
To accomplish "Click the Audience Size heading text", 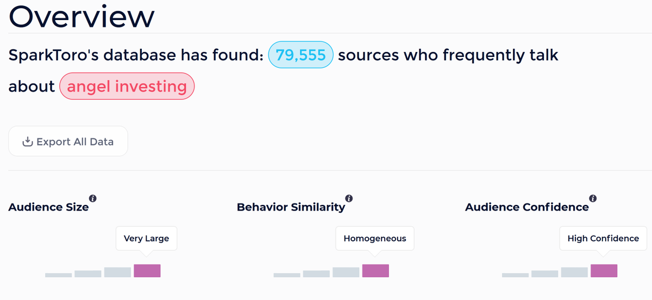I will tap(49, 207).
